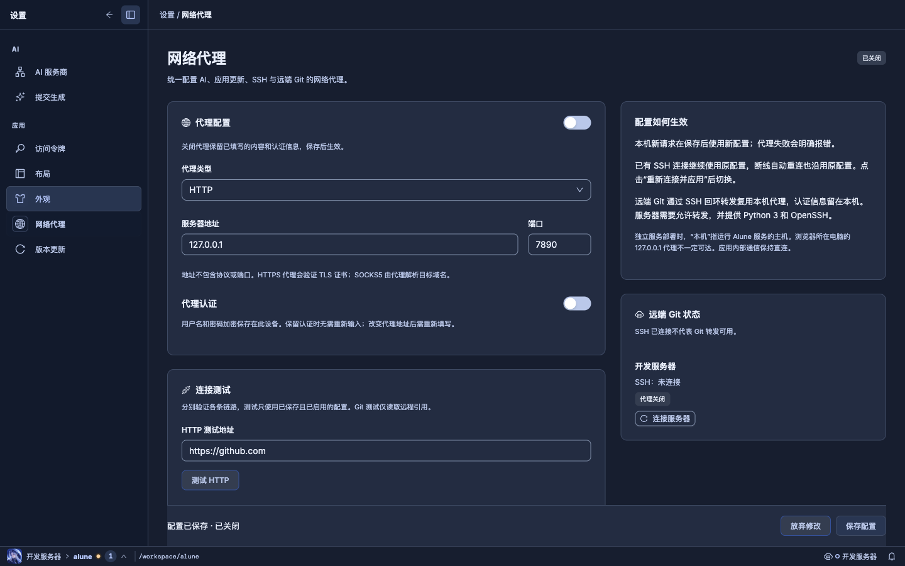The width and height of the screenshot is (905, 566).
Task: Click the back arrow in settings header
Action: click(x=109, y=14)
